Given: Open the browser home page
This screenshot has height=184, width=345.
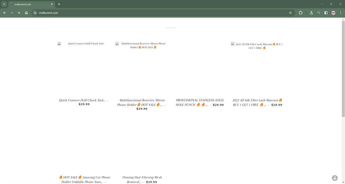Looking at the screenshot, I should pos(26,13).
